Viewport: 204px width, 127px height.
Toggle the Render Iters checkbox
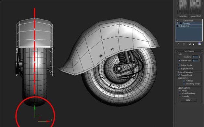click(179, 61)
